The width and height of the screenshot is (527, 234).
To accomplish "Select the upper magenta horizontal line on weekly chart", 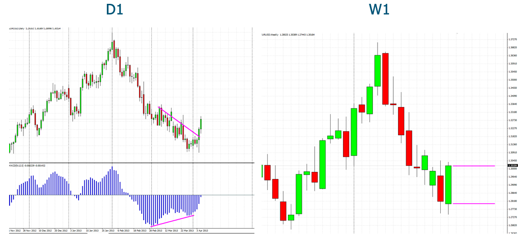I will (x=473, y=166).
